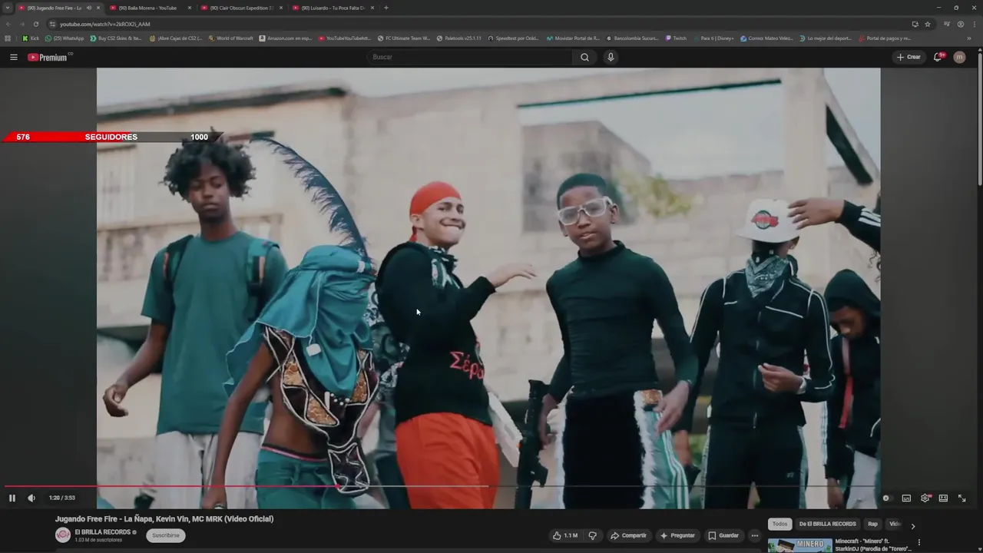This screenshot has height=553, width=983.
Task: Open more actions ellipsis under video
Action: [755, 535]
